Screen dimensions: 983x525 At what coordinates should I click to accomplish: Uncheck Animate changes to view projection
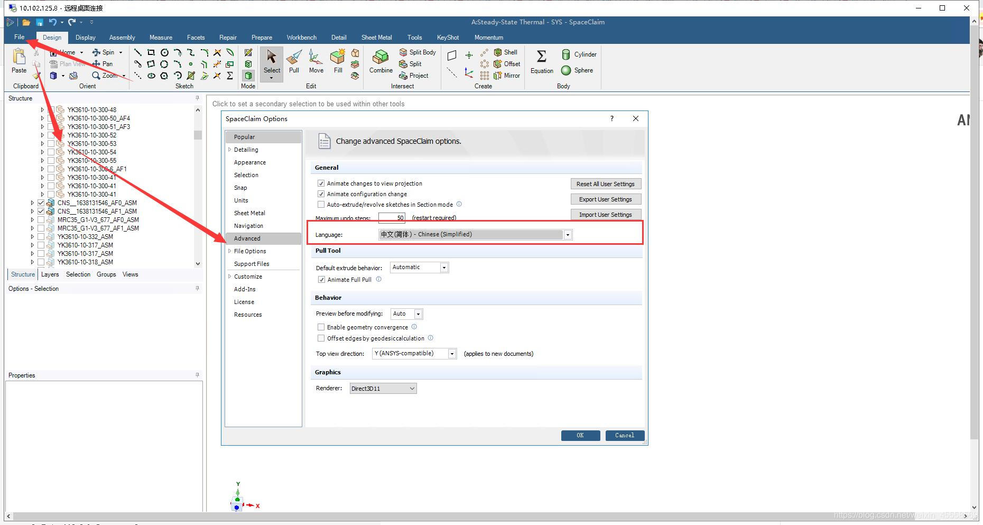tap(321, 183)
